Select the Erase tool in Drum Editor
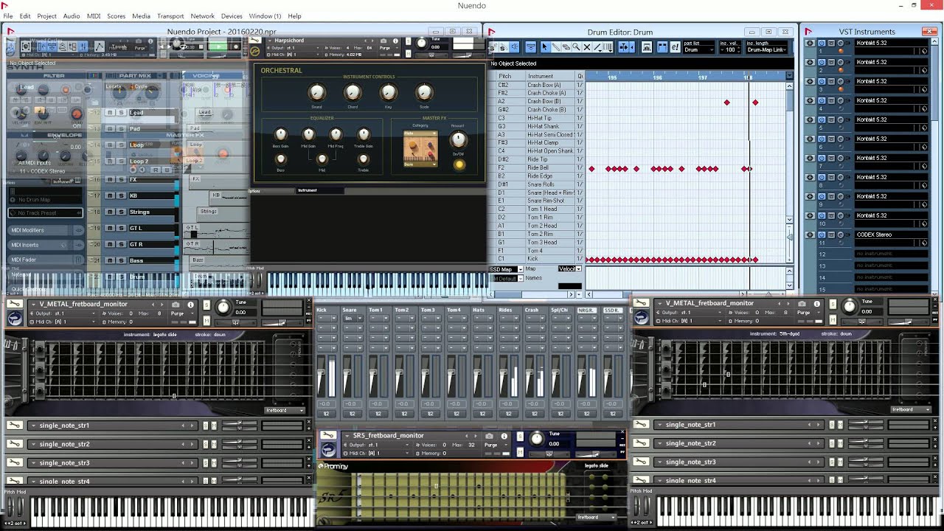Screen dimensions: 944x531 pyautogui.click(x=566, y=47)
